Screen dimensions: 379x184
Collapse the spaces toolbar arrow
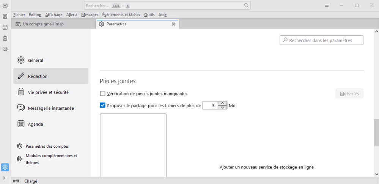tap(5, 178)
